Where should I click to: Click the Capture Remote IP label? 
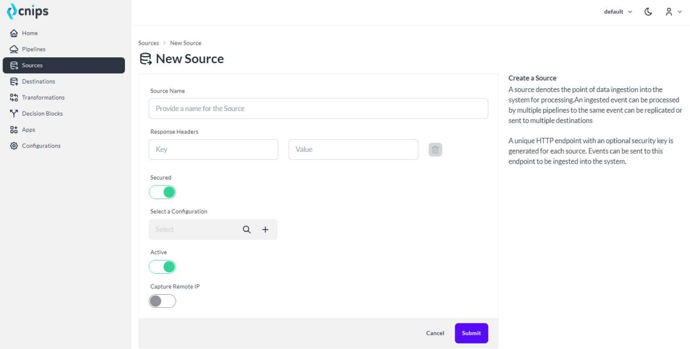pos(175,286)
